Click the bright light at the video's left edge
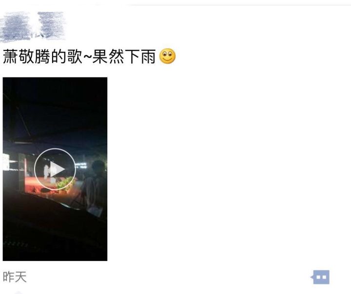351x294 pixels. (x=6, y=162)
